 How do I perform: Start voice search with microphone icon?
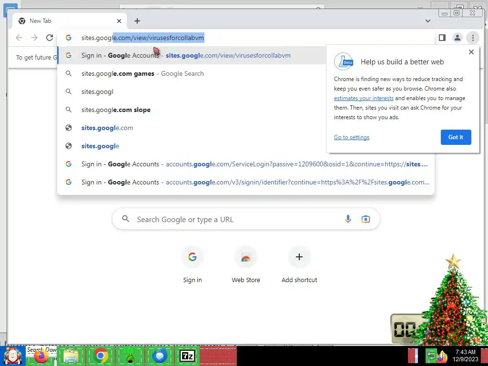[x=348, y=219]
